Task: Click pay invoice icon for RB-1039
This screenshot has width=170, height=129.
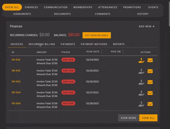Action: click(x=141, y=71)
